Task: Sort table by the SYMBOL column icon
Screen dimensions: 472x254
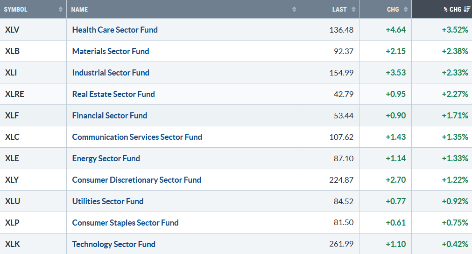Action: tap(61, 9)
